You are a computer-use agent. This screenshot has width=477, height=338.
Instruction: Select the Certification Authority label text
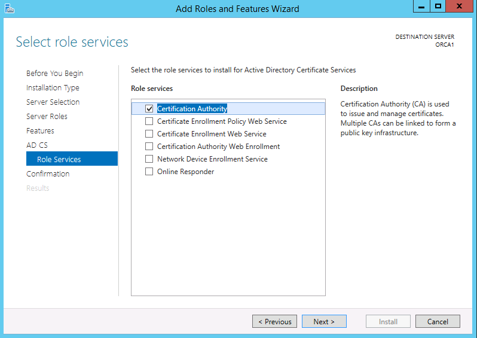pyautogui.click(x=192, y=109)
